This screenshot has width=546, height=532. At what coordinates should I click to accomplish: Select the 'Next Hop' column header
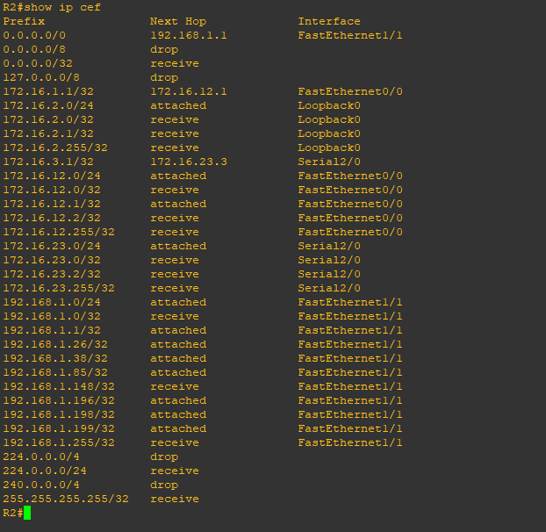[x=178, y=21]
